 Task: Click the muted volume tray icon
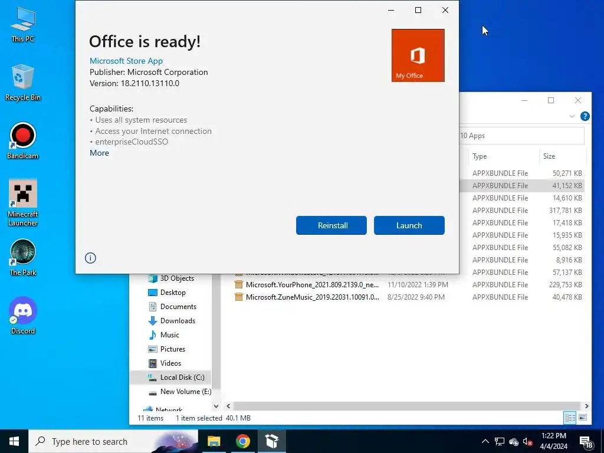(x=528, y=442)
